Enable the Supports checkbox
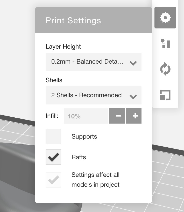 coord(53,137)
